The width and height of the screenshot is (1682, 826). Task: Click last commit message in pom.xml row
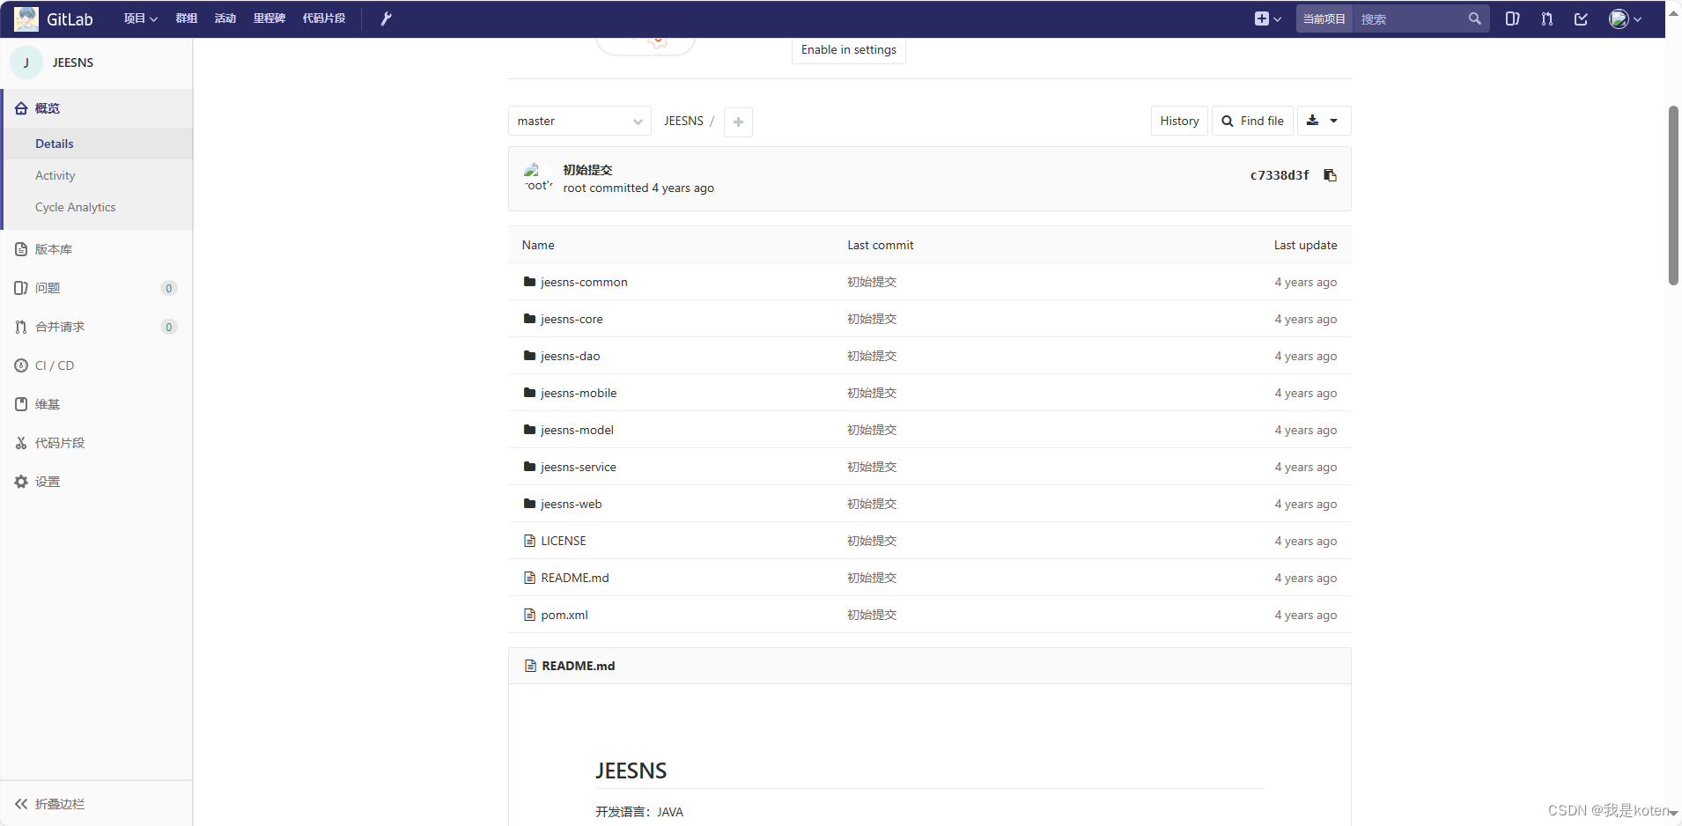872,615
